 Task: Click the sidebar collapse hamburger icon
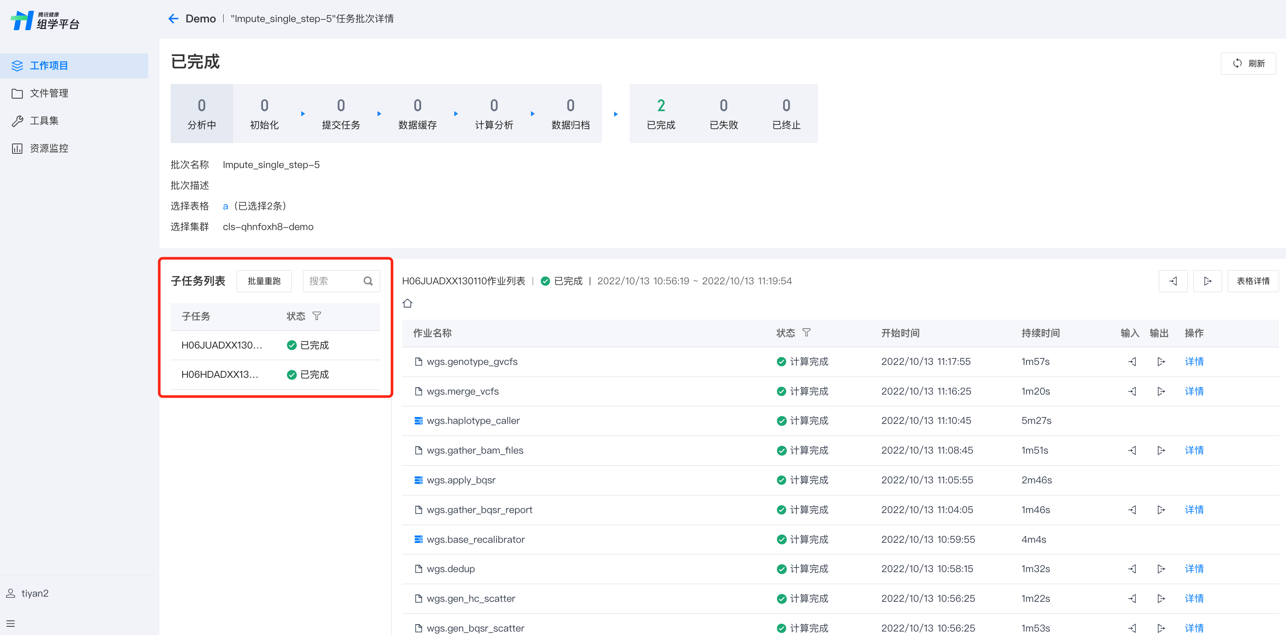pos(10,623)
